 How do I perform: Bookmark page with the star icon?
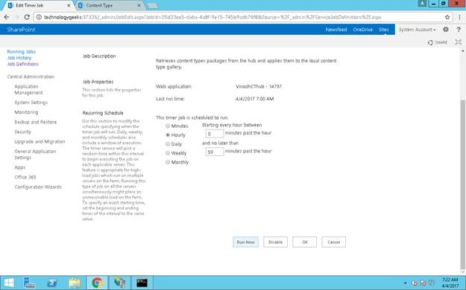tap(447, 17)
